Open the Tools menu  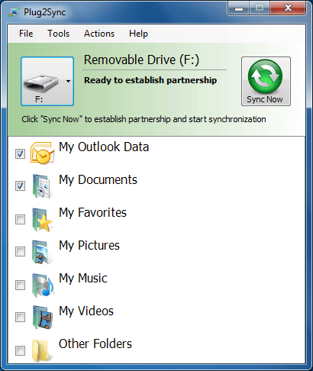coord(58,34)
